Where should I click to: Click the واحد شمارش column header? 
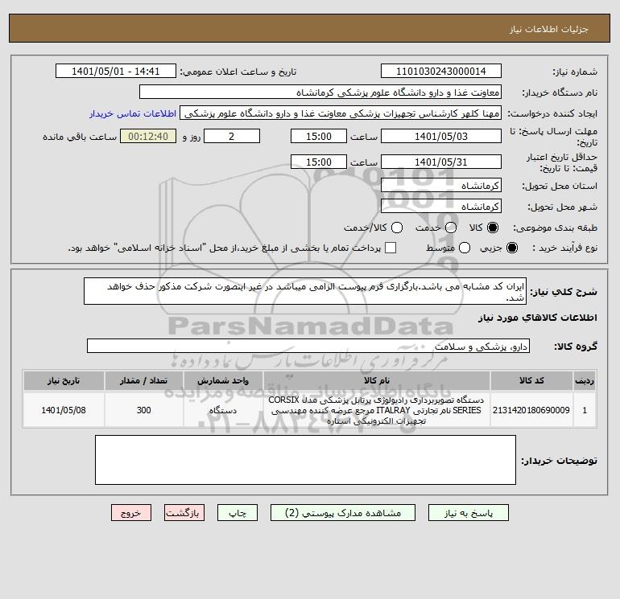click(223, 380)
